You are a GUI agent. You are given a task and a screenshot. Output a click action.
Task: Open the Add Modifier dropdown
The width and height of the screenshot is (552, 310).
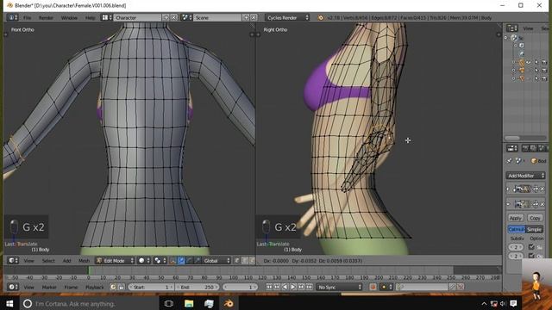pos(525,176)
